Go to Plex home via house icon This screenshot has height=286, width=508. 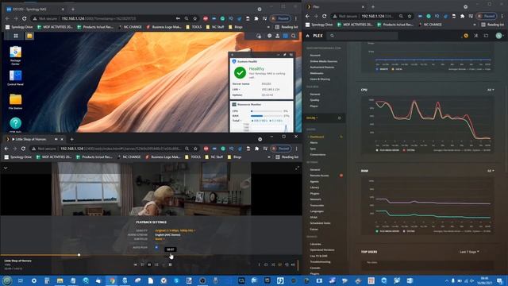pos(308,36)
